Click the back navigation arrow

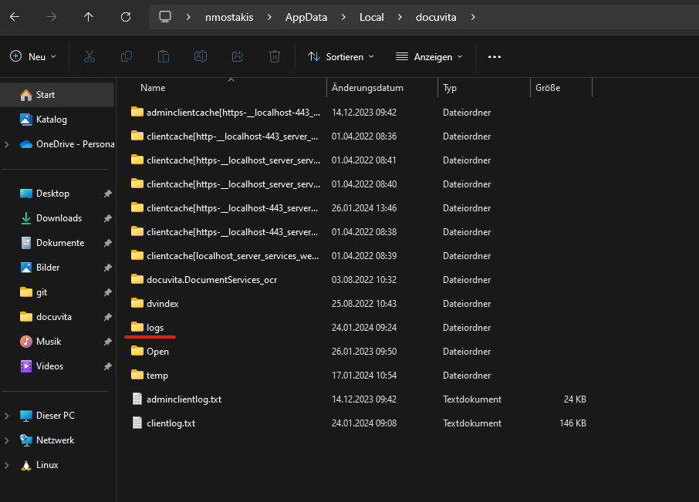pyautogui.click(x=14, y=16)
